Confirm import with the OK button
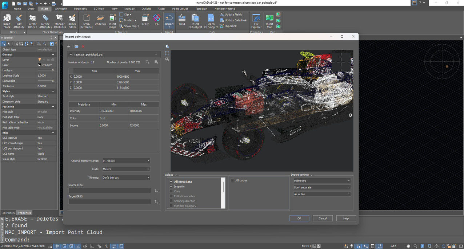 click(299, 218)
